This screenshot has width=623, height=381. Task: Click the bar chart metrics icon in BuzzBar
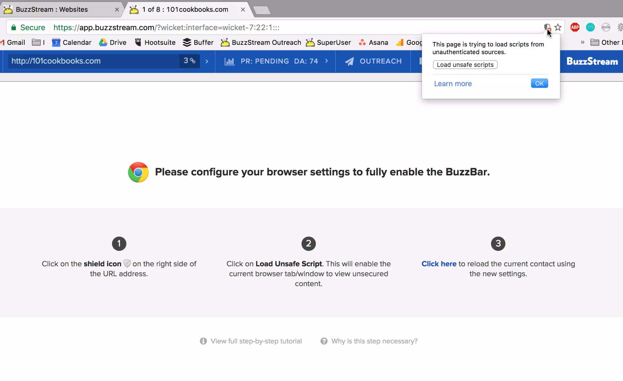pos(229,61)
